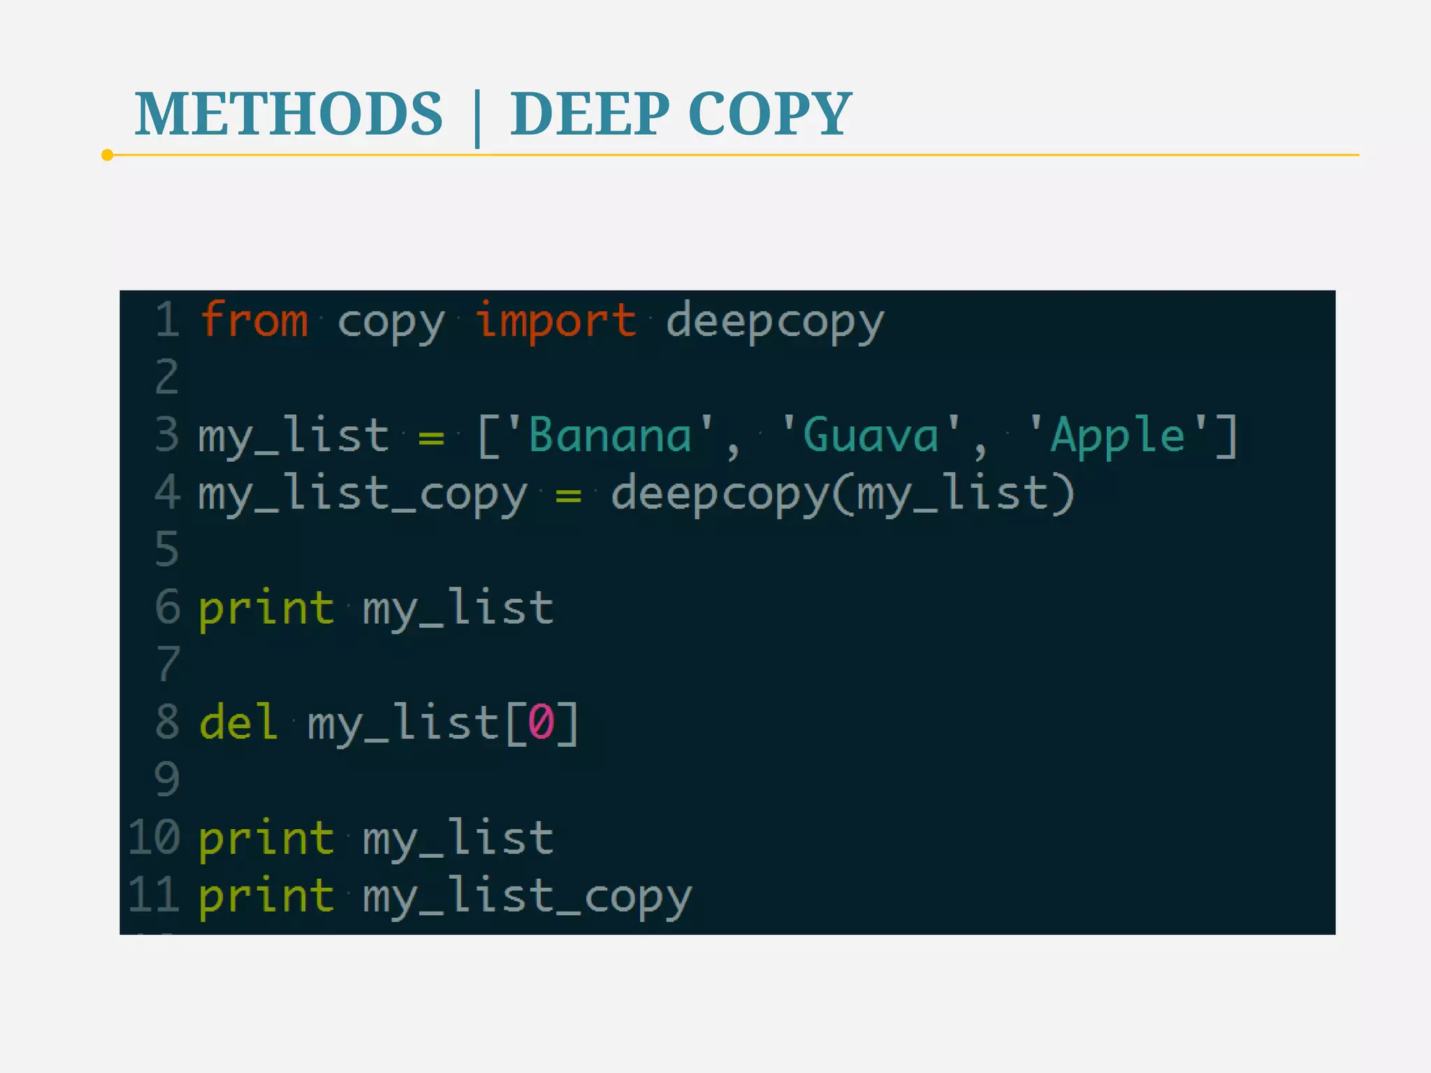Click line number 1 in the gutter
1431x1073 pixels.
(x=167, y=320)
